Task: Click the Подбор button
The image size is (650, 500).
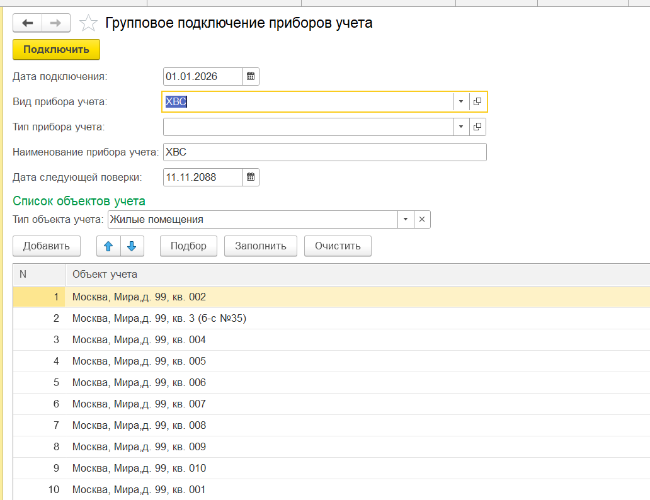Action: click(x=188, y=246)
